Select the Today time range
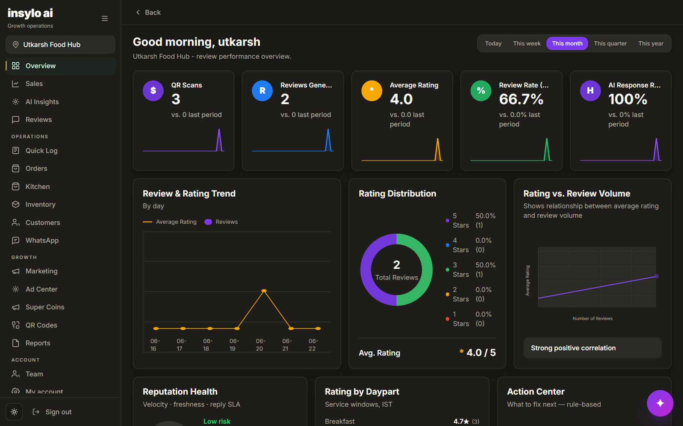The image size is (683, 426). coord(493,44)
